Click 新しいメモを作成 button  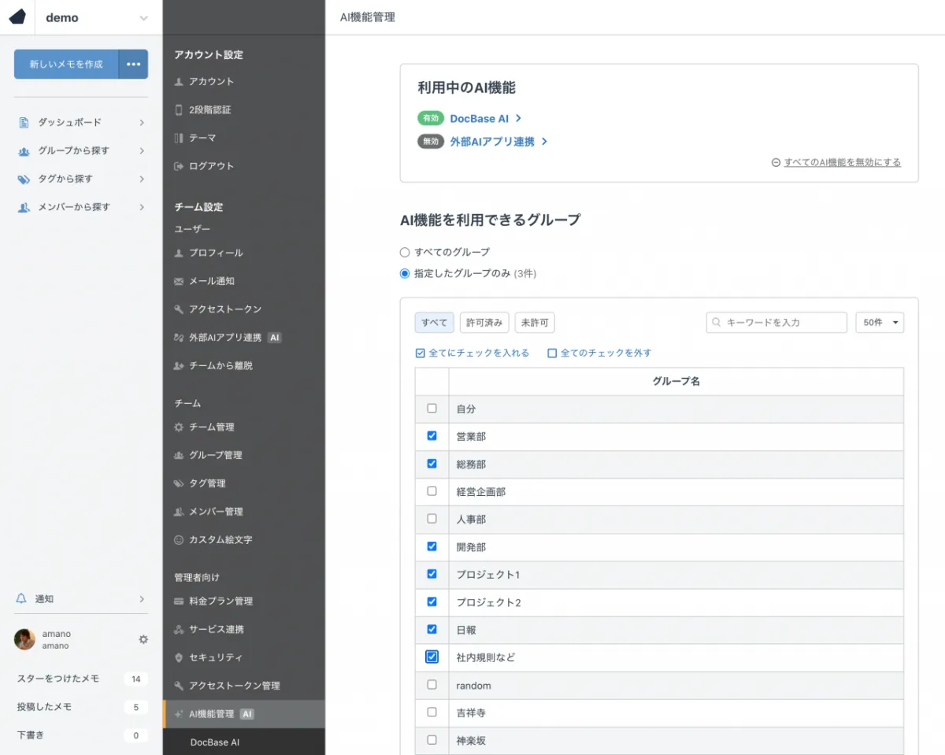(x=66, y=64)
